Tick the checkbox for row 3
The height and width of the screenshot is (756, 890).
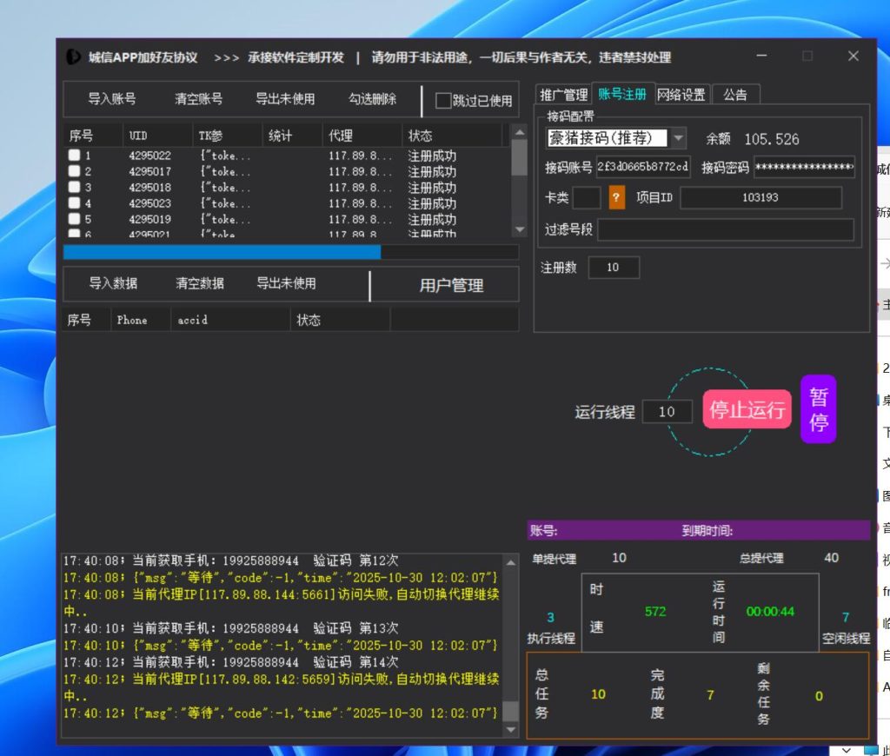click(x=75, y=188)
